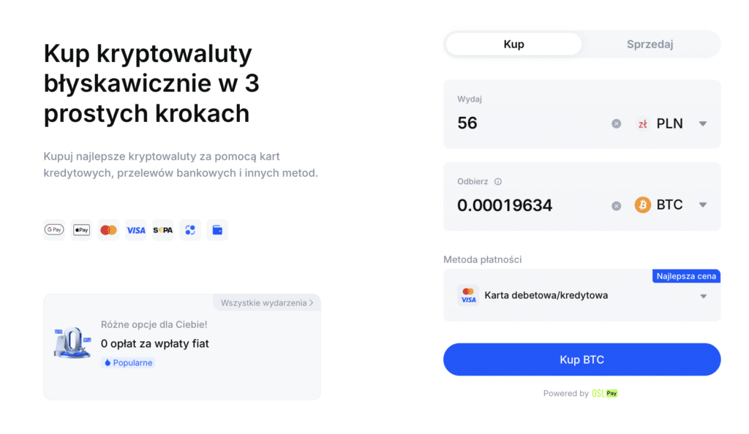Clear the BTC amount field
Viewport: 749px width, 434px height.
[616, 205]
